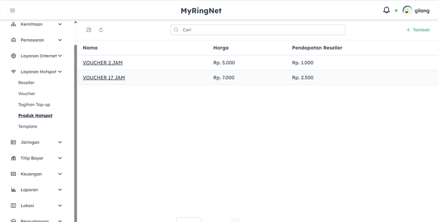Open the hamburger menu icon

tap(13, 10)
